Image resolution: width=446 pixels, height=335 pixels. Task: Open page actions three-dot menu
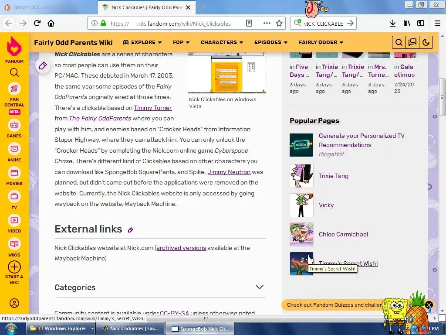coord(267,24)
